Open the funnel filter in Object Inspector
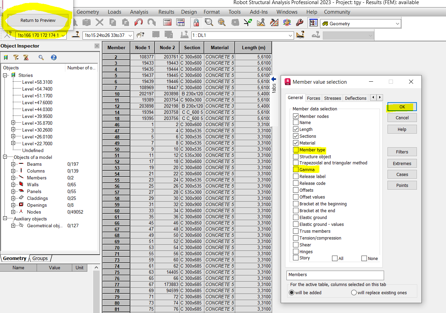The width and height of the screenshot is (446, 313). [x=16, y=57]
